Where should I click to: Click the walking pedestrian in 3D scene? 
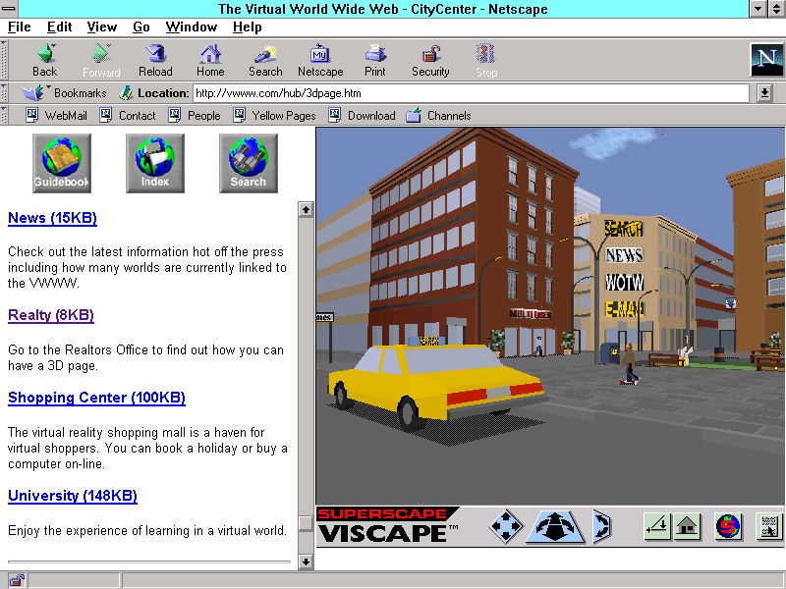click(x=629, y=364)
